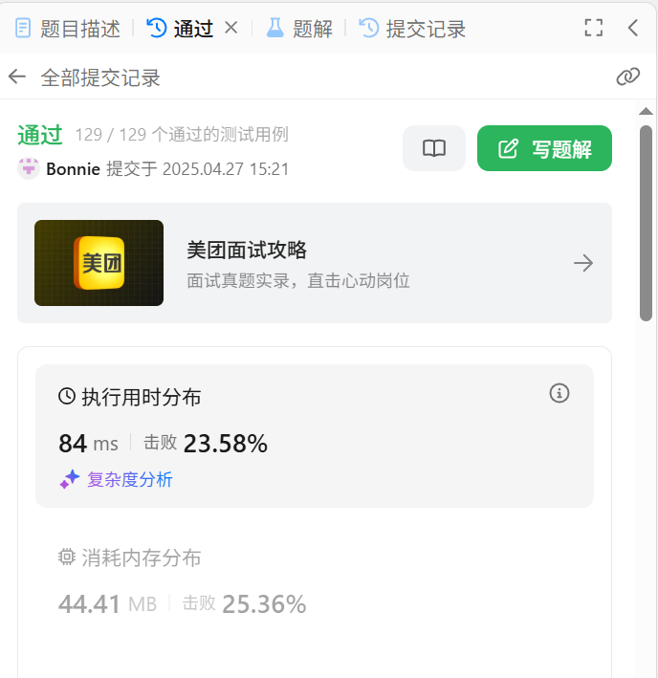The width and height of the screenshot is (658, 678).
Task: Click the 129 / 129 个通过的测试用例 text
Action: (x=182, y=135)
